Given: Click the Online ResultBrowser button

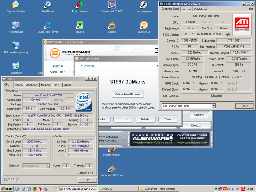Looking at the screenshot, I should 128,94.
